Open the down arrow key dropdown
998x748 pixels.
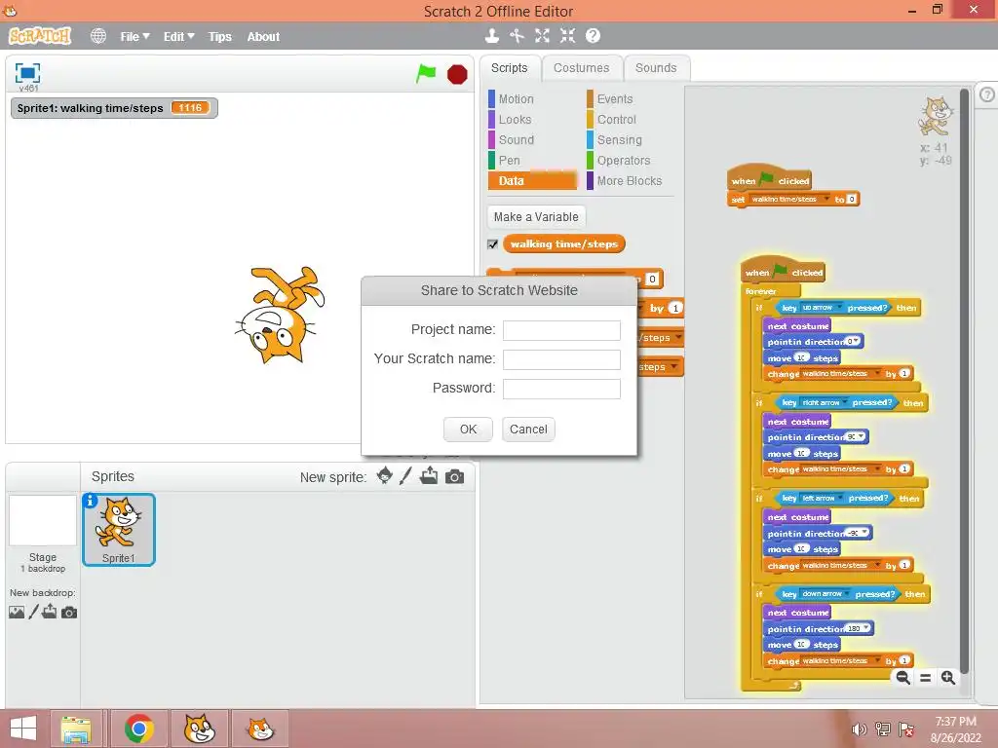click(x=849, y=594)
